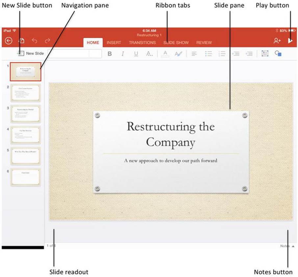This screenshot has height=277, width=298.
Task: Start slideshow with the Play button
Action: click(x=290, y=41)
